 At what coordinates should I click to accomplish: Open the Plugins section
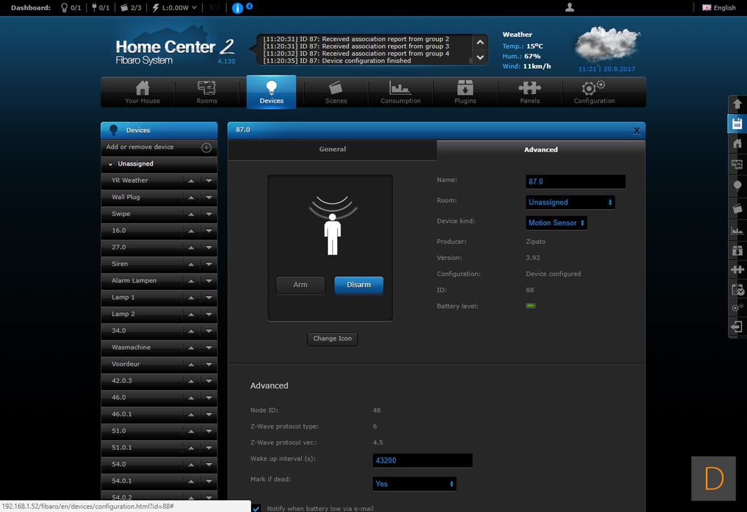click(x=465, y=92)
